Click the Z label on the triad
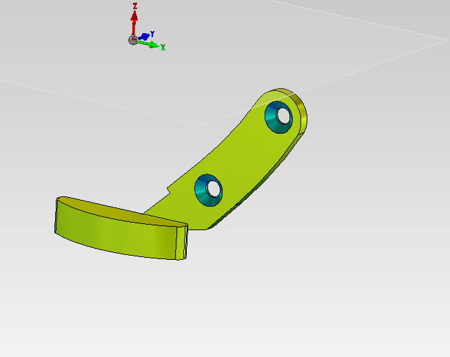This screenshot has height=357, width=450. 134,6
